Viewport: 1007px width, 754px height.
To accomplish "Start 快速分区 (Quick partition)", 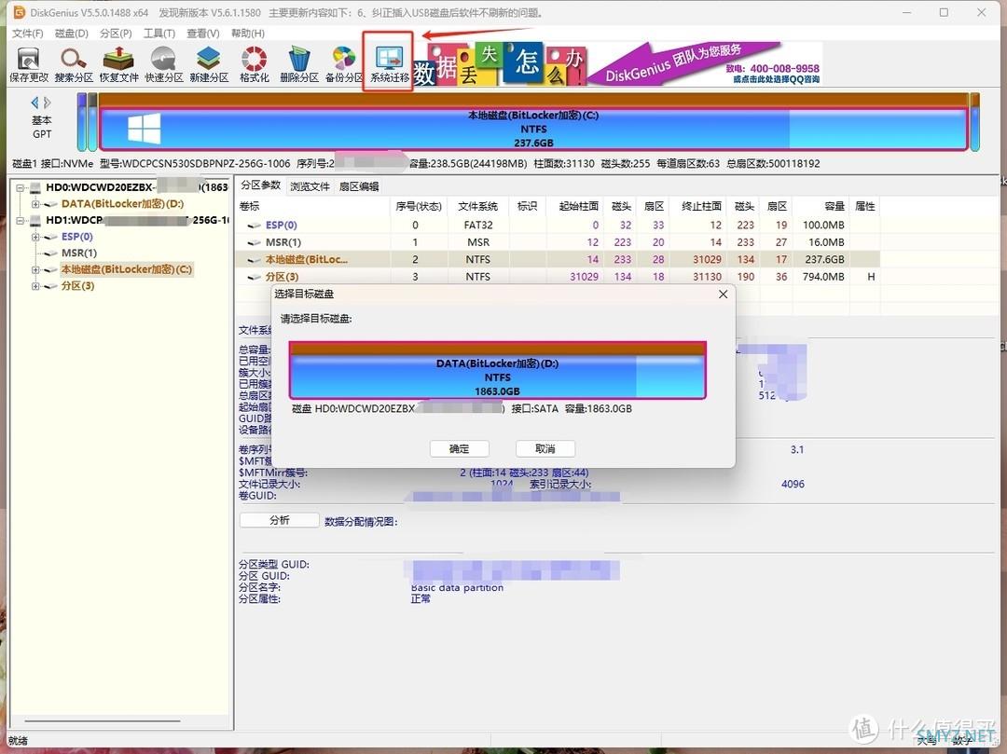I will 164,65.
